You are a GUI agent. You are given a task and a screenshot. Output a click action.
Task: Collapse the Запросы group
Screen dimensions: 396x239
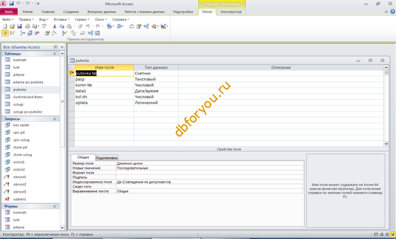coord(55,119)
